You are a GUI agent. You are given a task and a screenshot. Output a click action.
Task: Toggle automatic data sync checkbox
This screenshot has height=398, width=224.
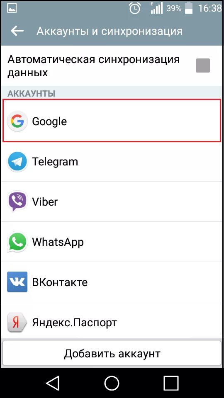tap(203, 66)
